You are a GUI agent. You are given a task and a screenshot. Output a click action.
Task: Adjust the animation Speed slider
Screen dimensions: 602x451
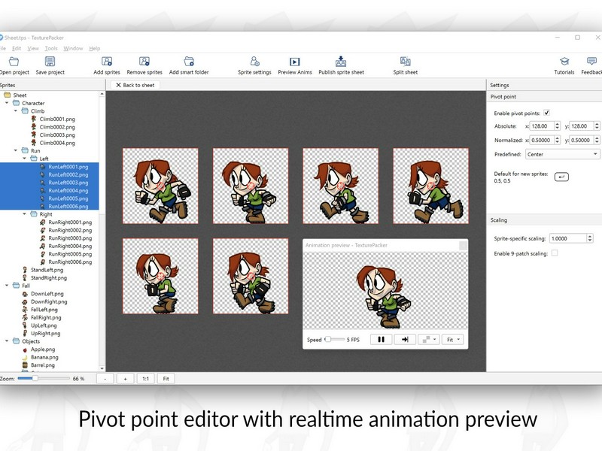tap(334, 340)
